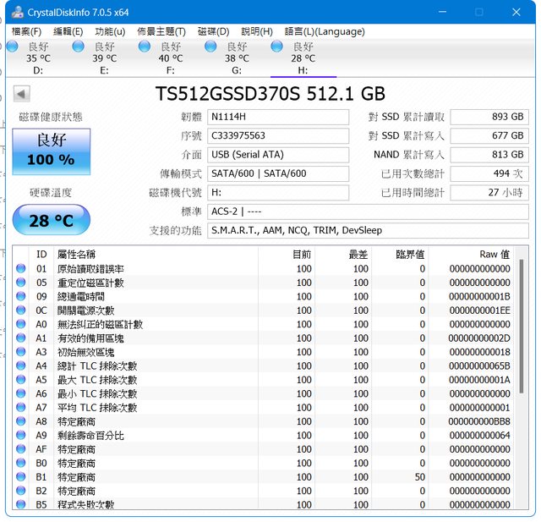
Task: Click the status icon of attribute A8
Action: 20,421
